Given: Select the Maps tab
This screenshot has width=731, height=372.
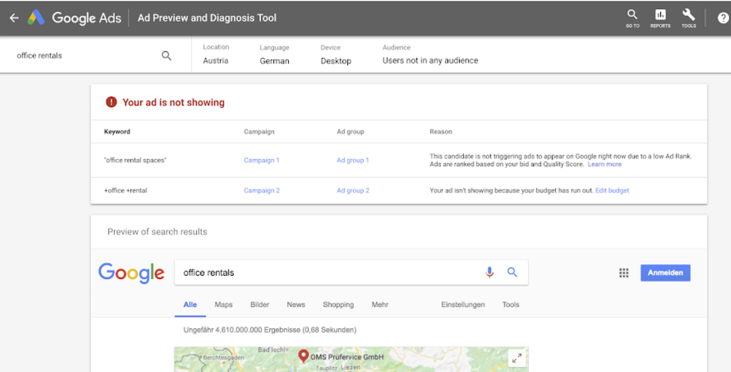Looking at the screenshot, I should (224, 305).
